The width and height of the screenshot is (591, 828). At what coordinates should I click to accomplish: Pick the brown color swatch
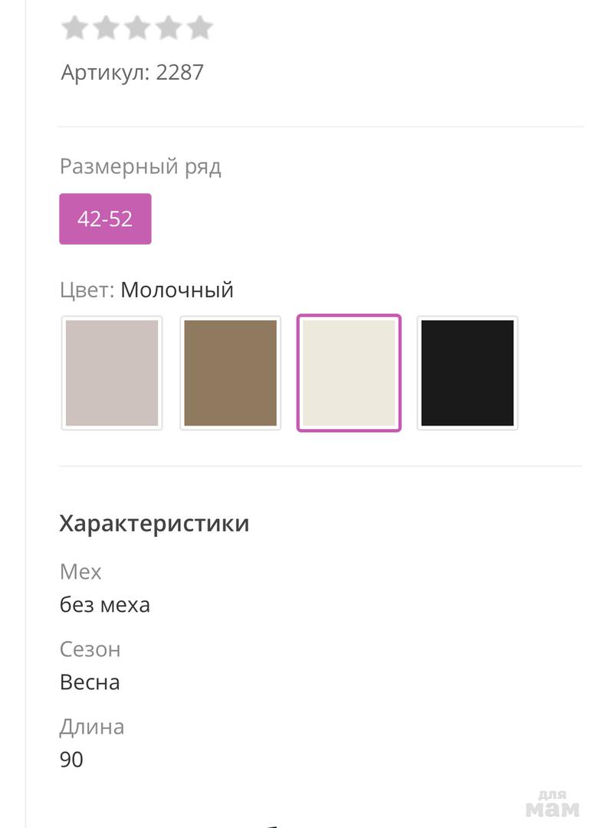230,373
